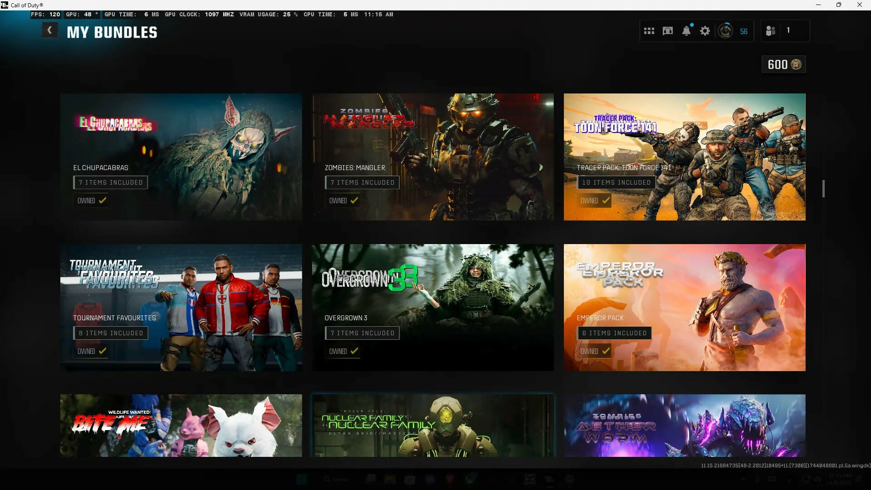The image size is (871, 490).
Task: Click the 'FPS: 120' overlay readout
Action: (x=45, y=15)
